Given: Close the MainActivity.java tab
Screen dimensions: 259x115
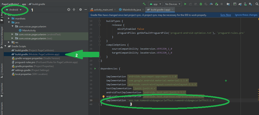Looking at the screenshot, I should (143, 10).
